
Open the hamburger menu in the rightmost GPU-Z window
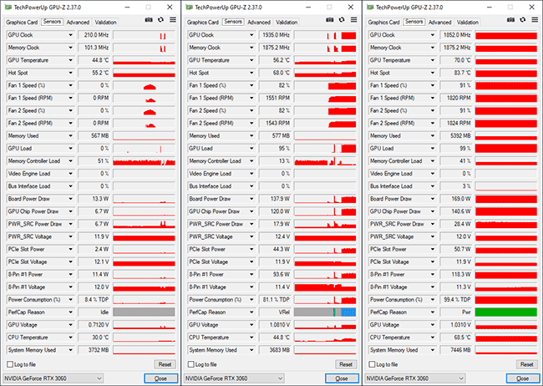click(x=535, y=22)
